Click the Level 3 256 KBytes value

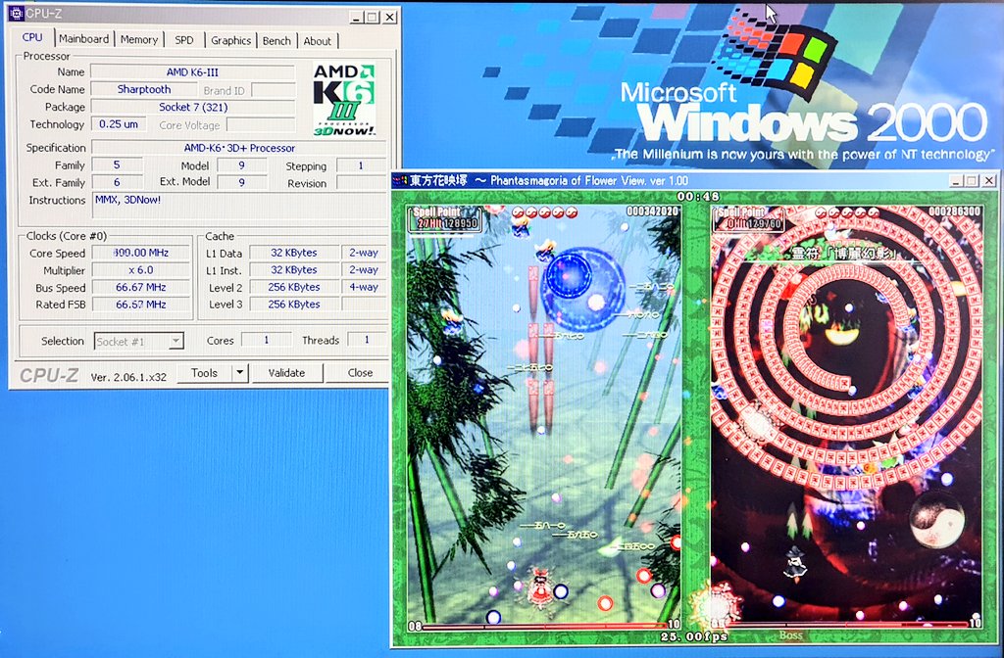[x=294, y=305]
